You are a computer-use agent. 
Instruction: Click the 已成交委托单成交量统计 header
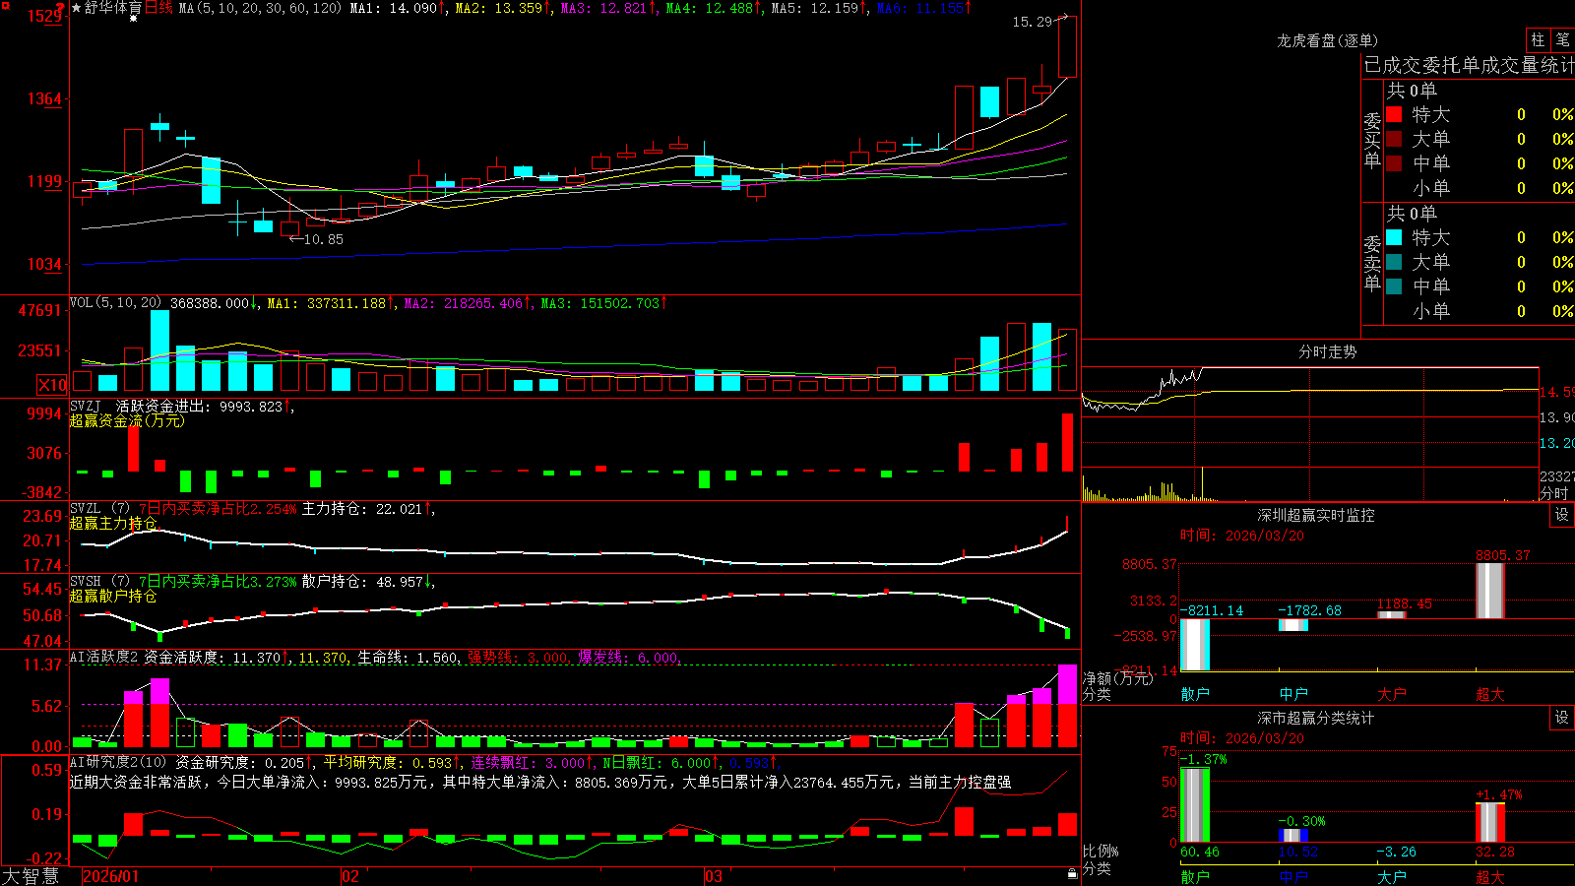[x=1469, y=65]
